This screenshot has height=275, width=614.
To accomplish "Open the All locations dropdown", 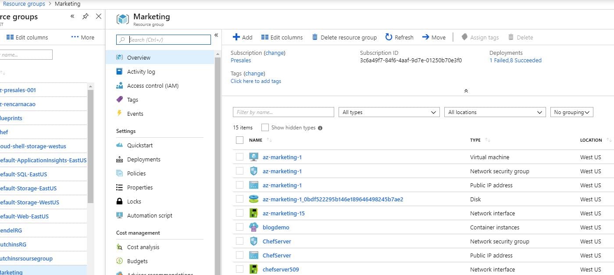I will pyautogui.click(x=495, y=112).
